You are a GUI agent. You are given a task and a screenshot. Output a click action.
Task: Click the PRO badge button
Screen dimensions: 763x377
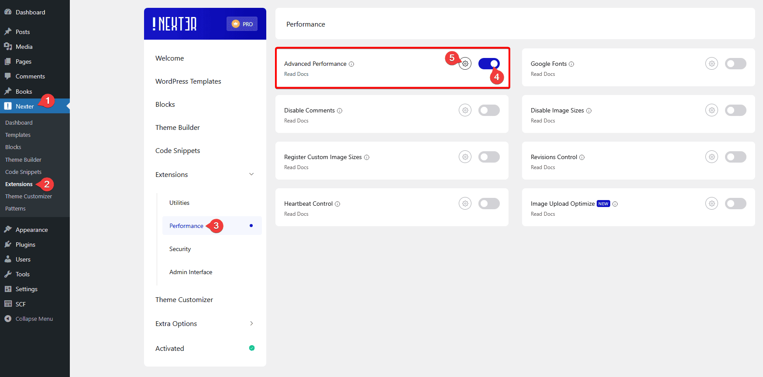coord(242,24)
